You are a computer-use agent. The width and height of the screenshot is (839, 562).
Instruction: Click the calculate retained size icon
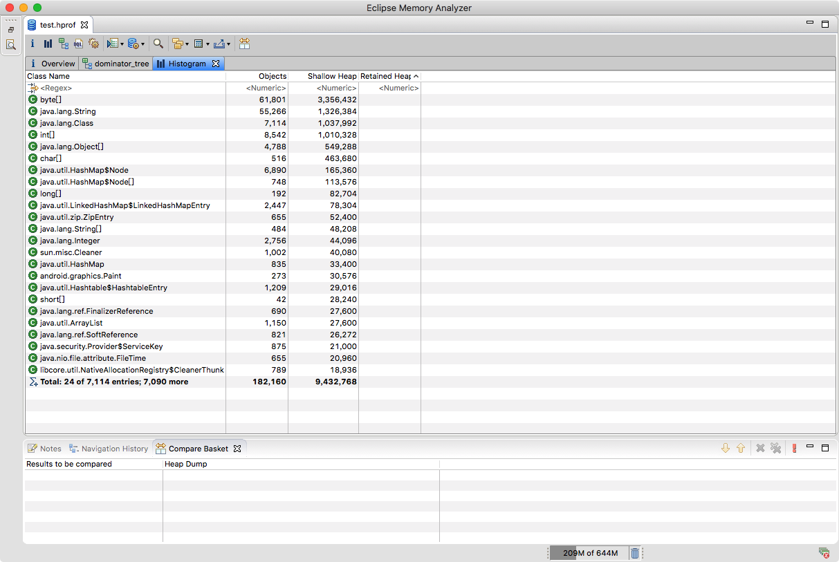[x=199, y=44]
